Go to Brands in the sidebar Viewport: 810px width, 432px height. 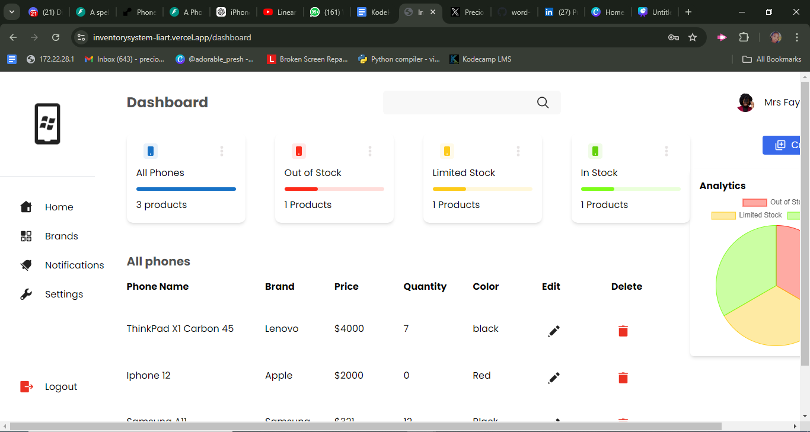click(x=61, y=236)
